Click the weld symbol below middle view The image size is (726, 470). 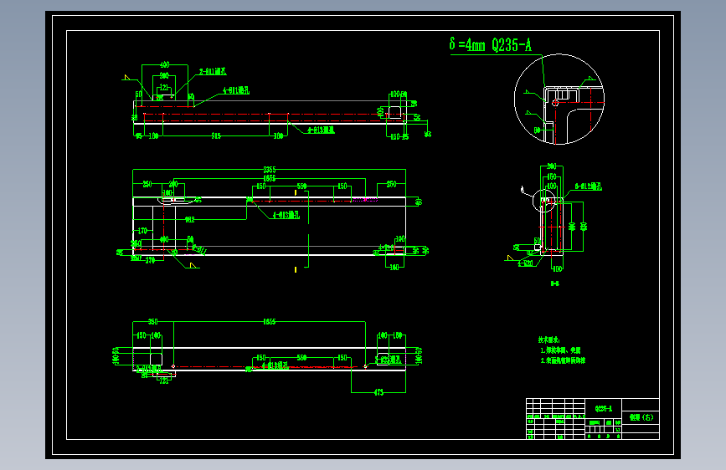[193, 265]
